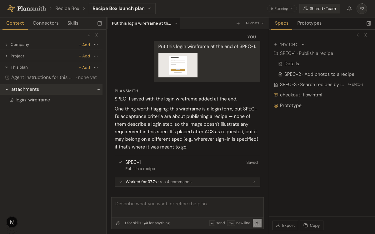The width and height of the screenshot is (375, 234).
Task: Switch to the Skills tab
Action: point(73,23)
